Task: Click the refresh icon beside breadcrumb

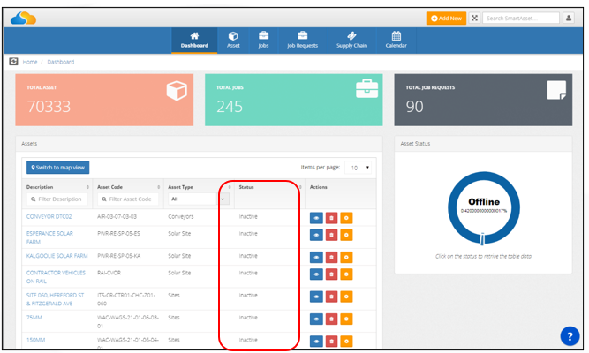Action: (13, 61)
